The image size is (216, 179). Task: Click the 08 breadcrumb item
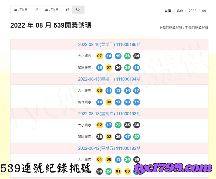point(204,11)
